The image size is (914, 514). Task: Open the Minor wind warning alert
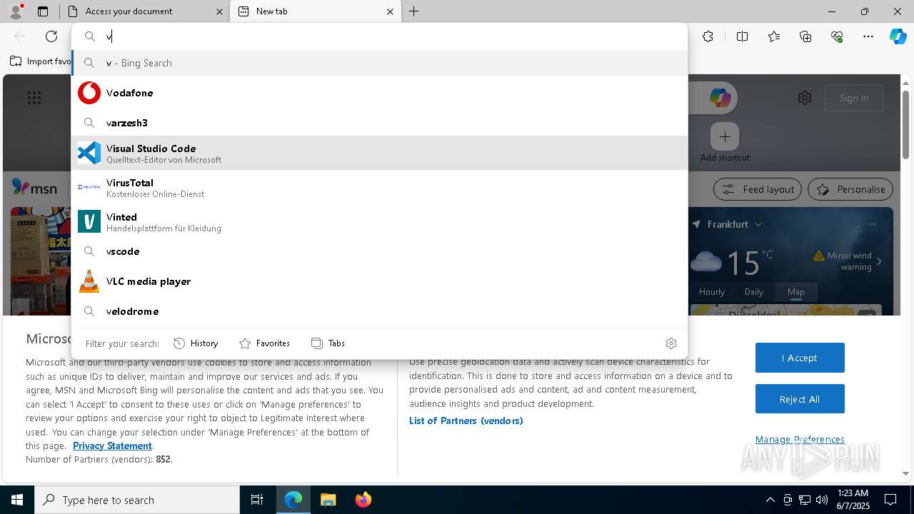pos(848,261)
